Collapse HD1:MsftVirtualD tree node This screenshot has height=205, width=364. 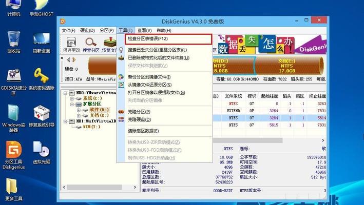pyautogui.click(x=66, y=121)
